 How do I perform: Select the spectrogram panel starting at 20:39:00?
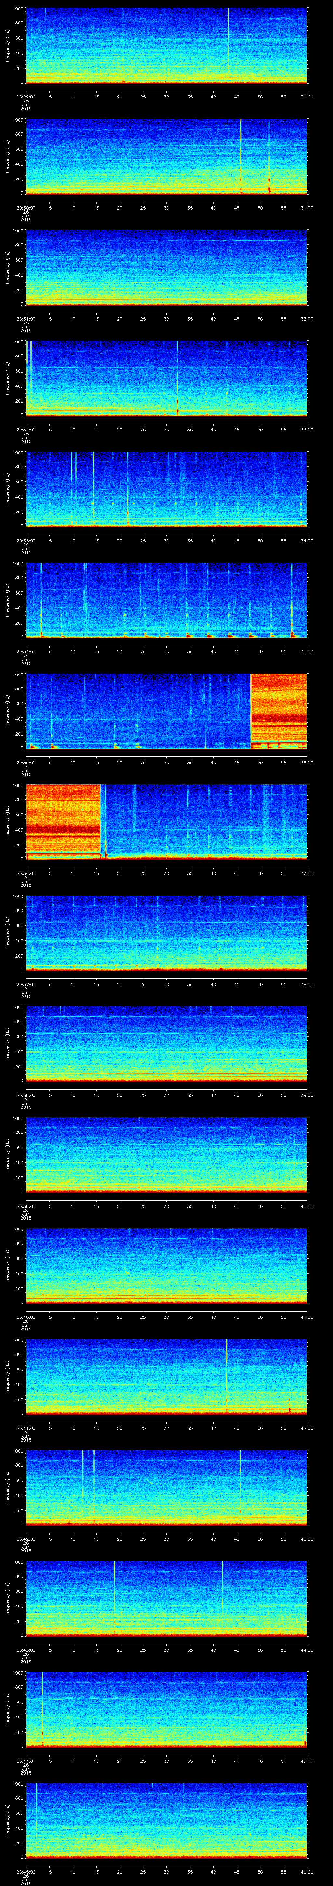[x=166, y=1154]
